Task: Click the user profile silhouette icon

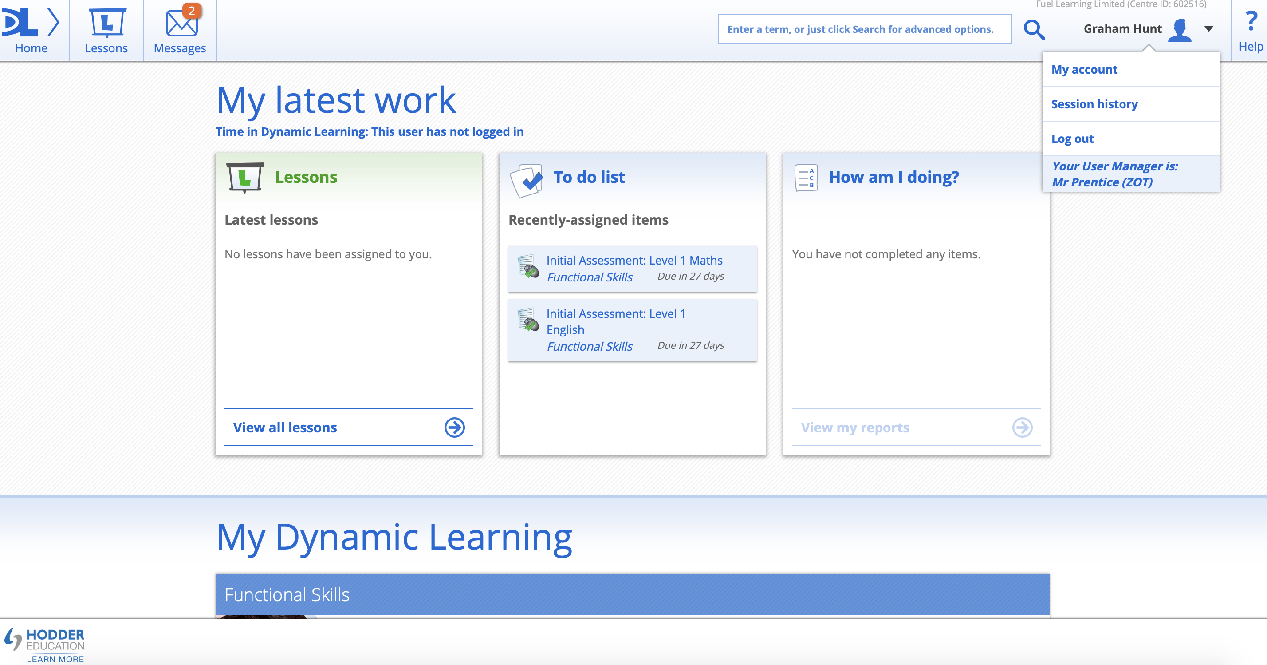Action: coord(1180,30)
